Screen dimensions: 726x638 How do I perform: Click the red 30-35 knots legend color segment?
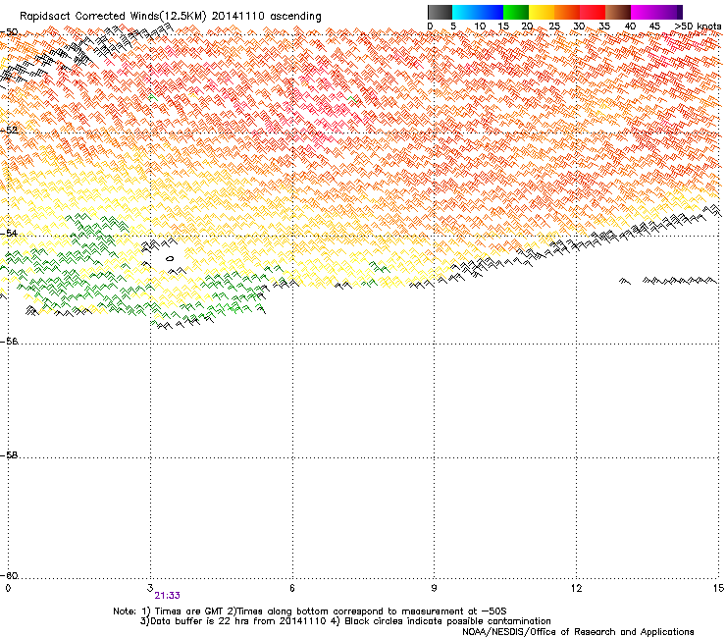point(593,12)
